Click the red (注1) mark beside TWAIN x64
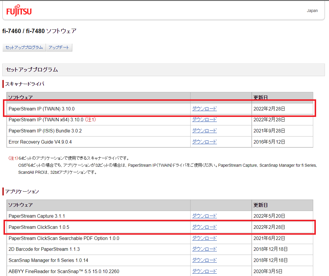Screen dimensions: 329x276 pyautogui.click(x=90, y=120)
